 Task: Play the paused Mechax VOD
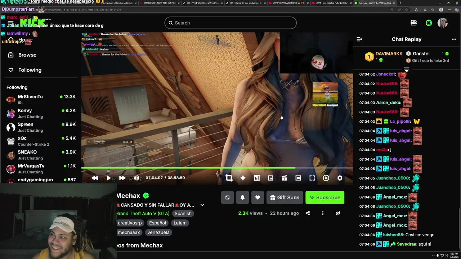point(108,178)
